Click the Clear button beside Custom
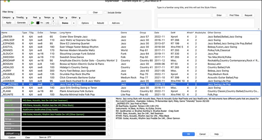 [28, 137]
